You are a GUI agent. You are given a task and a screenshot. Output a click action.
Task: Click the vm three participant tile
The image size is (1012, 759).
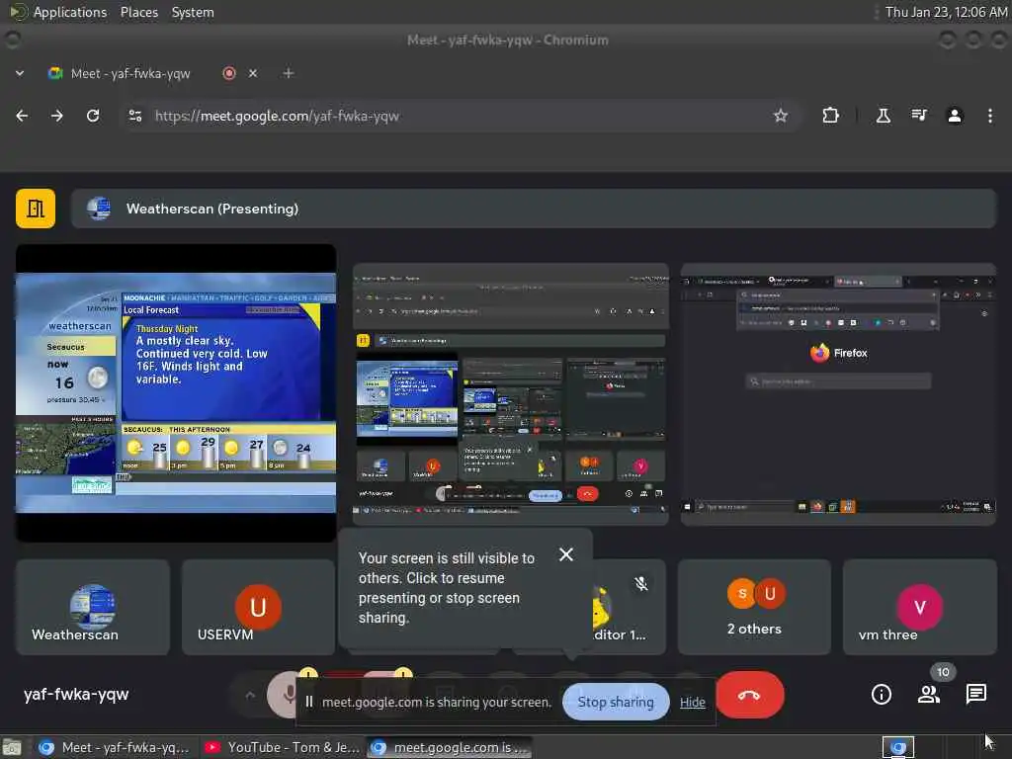(920, 608)
